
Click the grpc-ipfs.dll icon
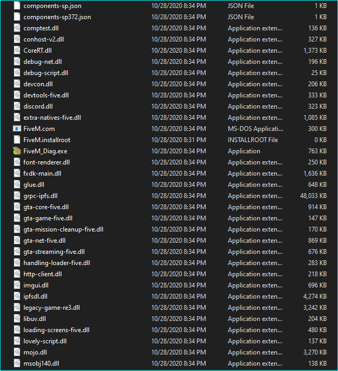pyautogui.click(x=17, y=196)
